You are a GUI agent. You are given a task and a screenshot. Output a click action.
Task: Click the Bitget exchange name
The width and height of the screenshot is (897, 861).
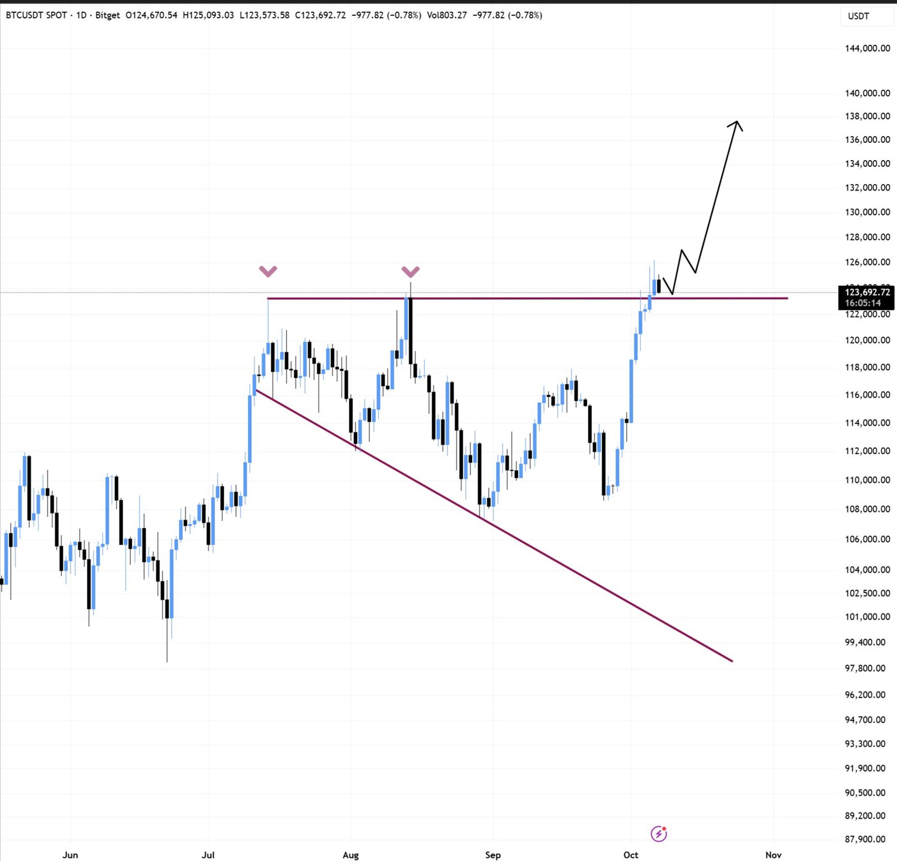pos(108,15)
